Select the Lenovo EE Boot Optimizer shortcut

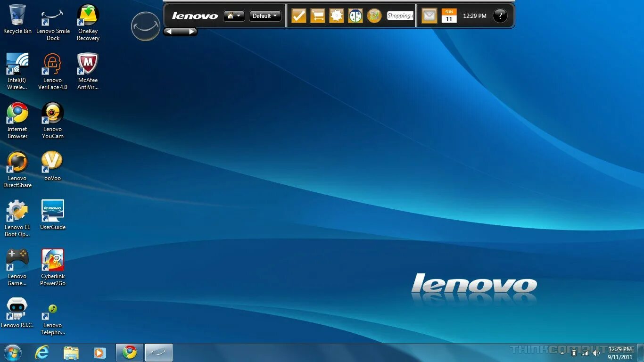point(17,219)
